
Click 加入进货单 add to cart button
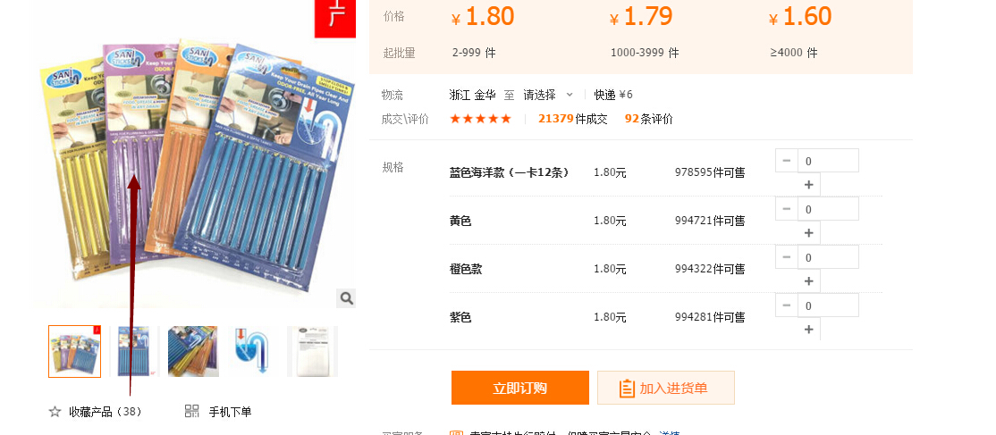pos(666,388)
